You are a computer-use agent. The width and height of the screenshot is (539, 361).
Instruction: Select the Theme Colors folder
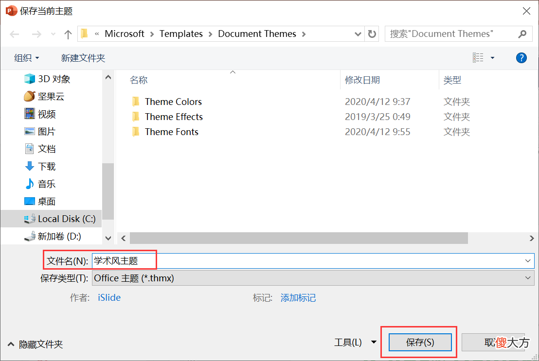click(173, 102)
